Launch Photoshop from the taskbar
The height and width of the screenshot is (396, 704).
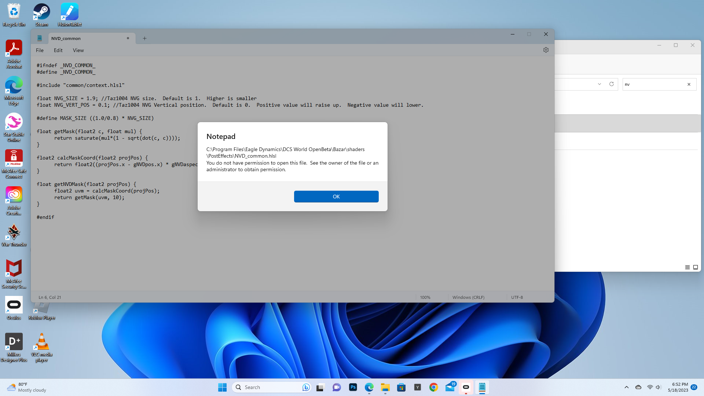click(353, 387)
